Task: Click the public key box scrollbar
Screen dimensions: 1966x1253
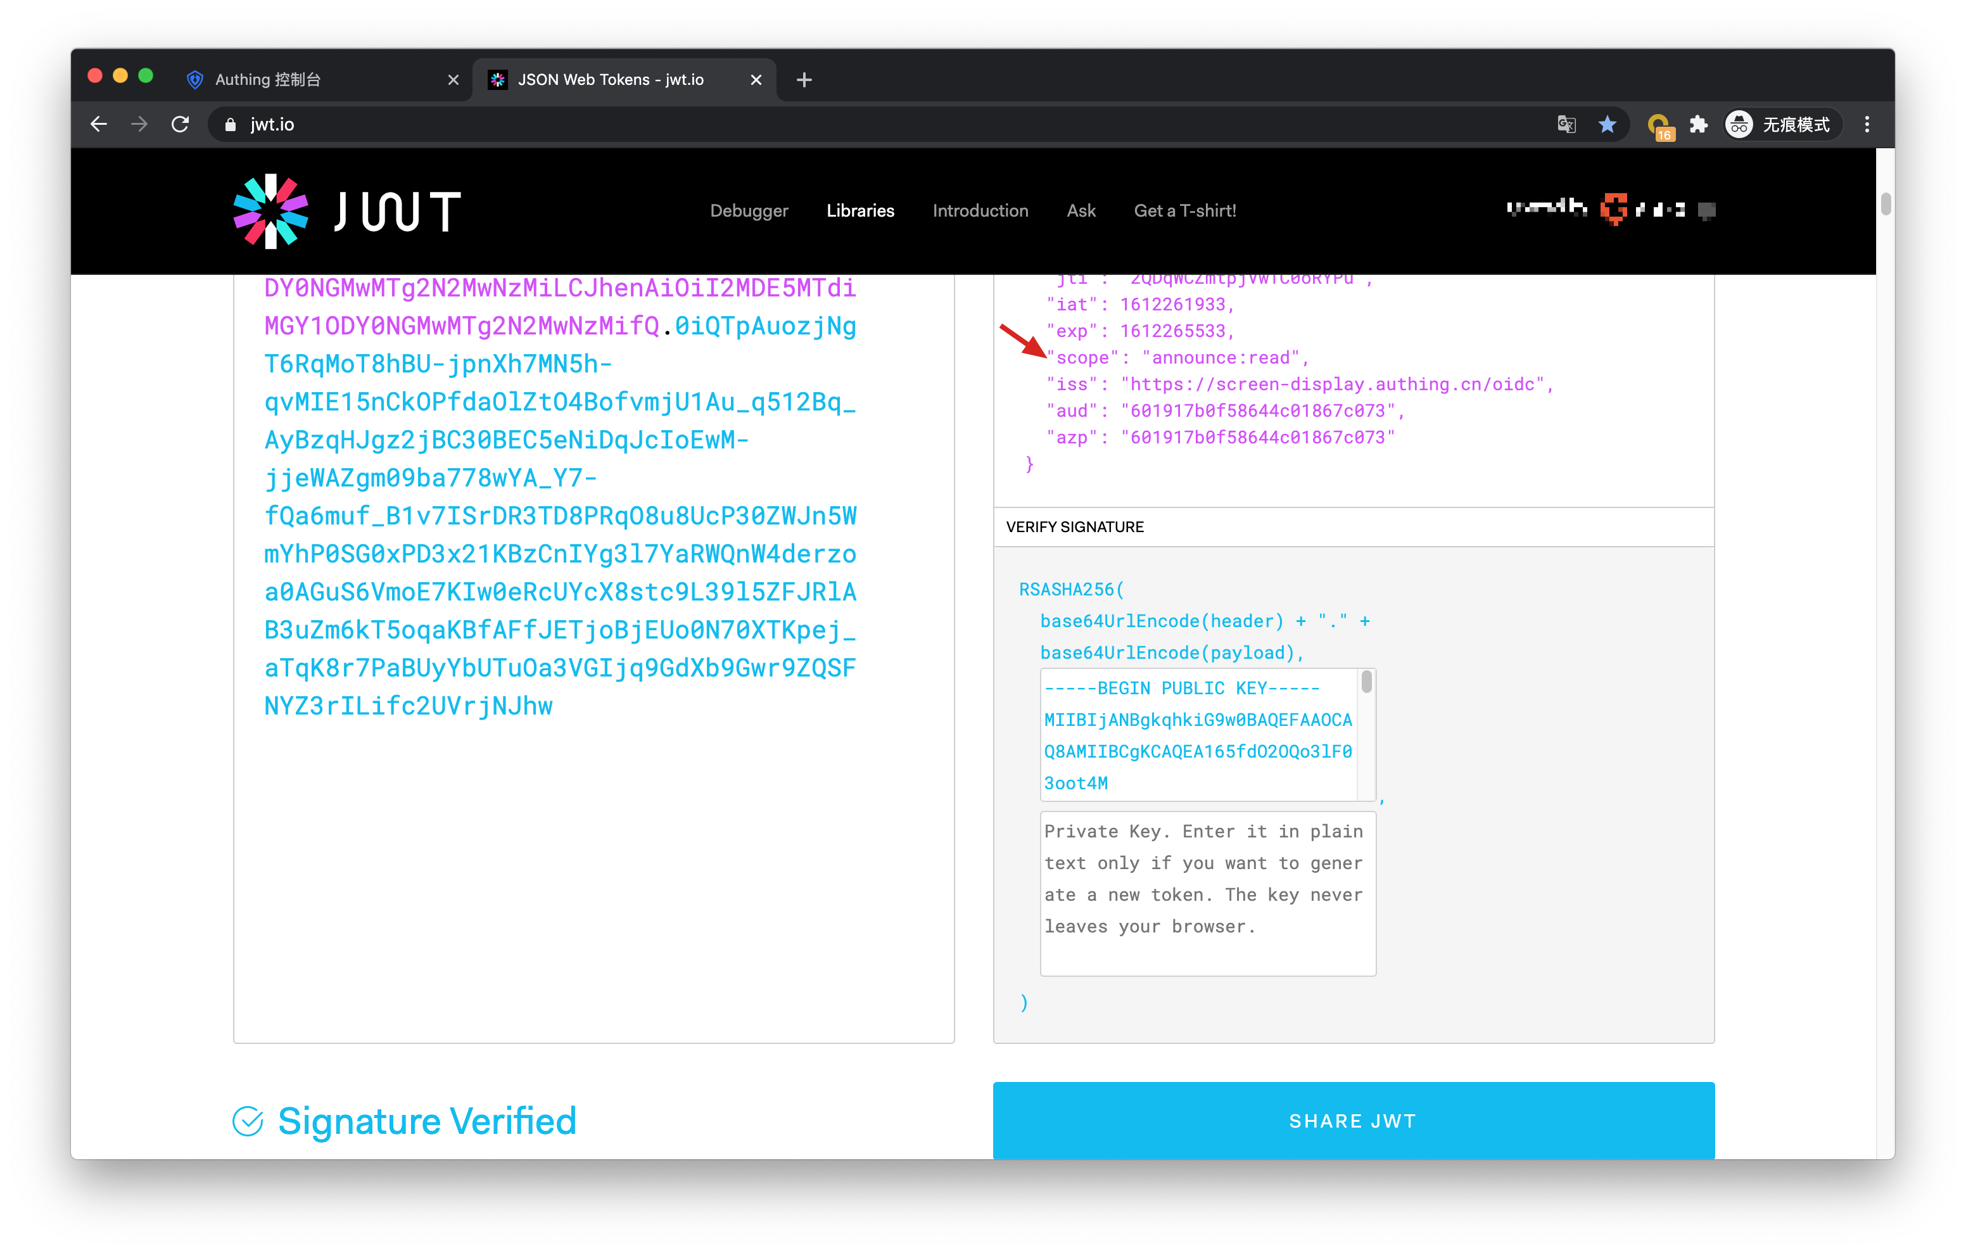Action: coord(1366,683)
